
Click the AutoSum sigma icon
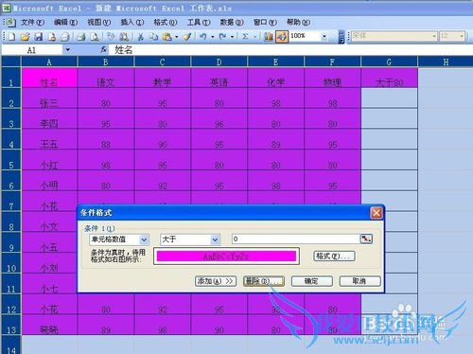pyautogui.click(x=245, y=37)
